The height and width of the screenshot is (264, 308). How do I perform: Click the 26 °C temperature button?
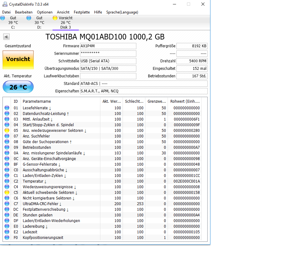tap(18, 87)
